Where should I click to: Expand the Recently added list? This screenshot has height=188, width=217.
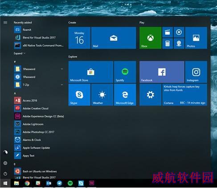pos(20,53)
